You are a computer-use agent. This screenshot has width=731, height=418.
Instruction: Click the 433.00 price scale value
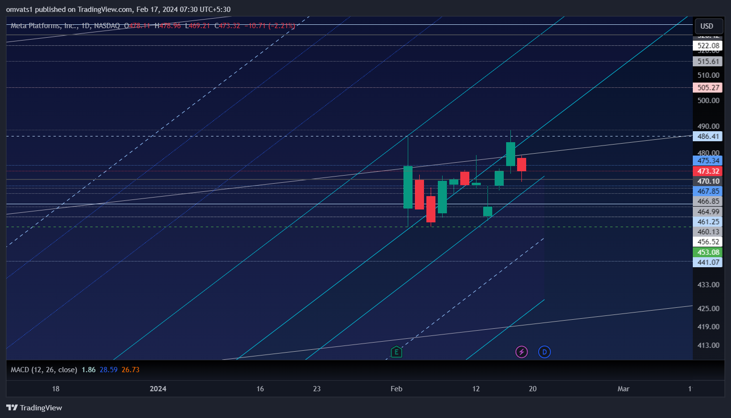(x=708, y=285)
